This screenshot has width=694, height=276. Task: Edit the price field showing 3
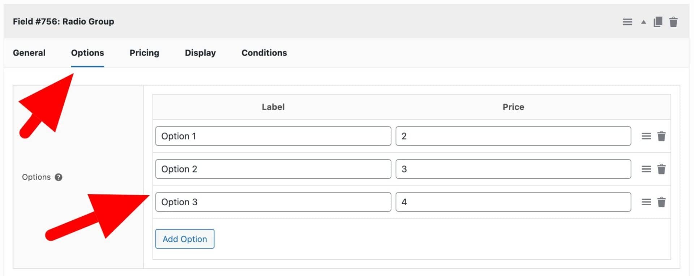tap(513, 169)
